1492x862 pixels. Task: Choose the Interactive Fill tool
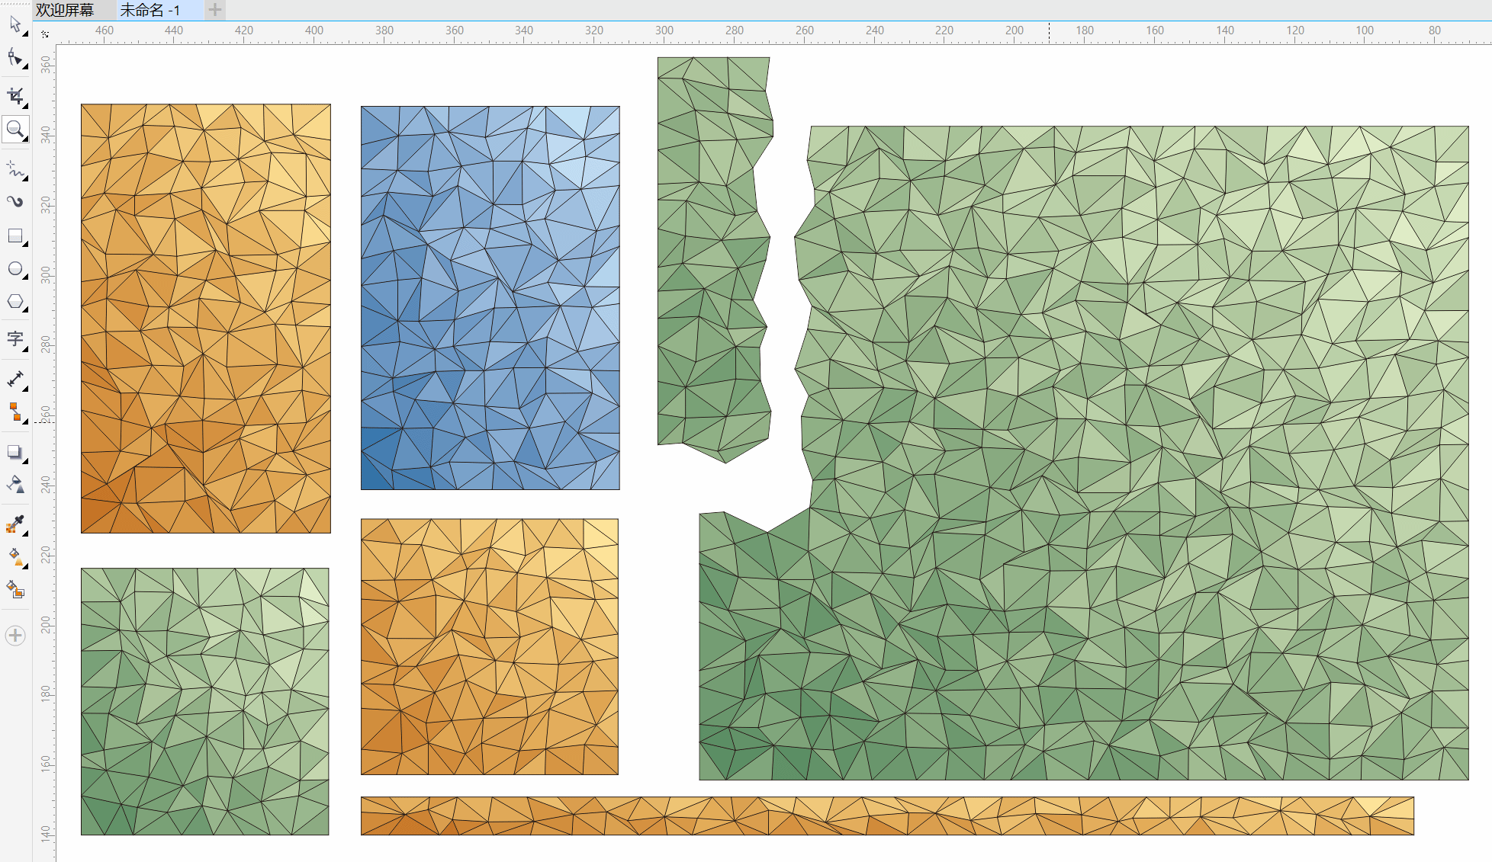tap(14, 557)
